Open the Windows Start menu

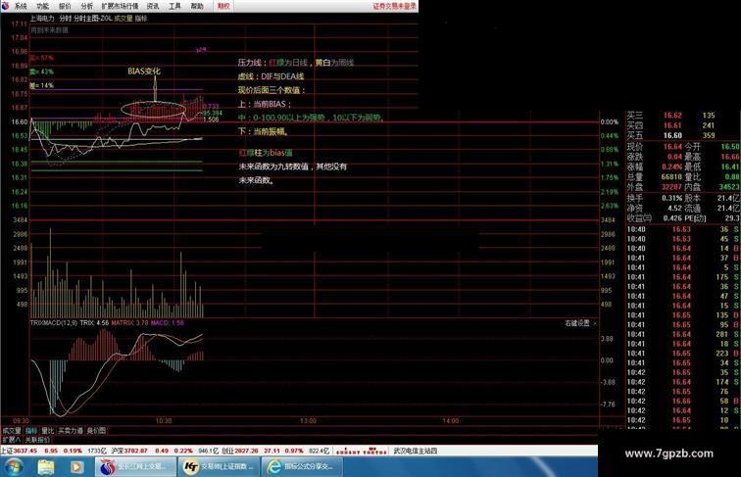click(13, 467)
